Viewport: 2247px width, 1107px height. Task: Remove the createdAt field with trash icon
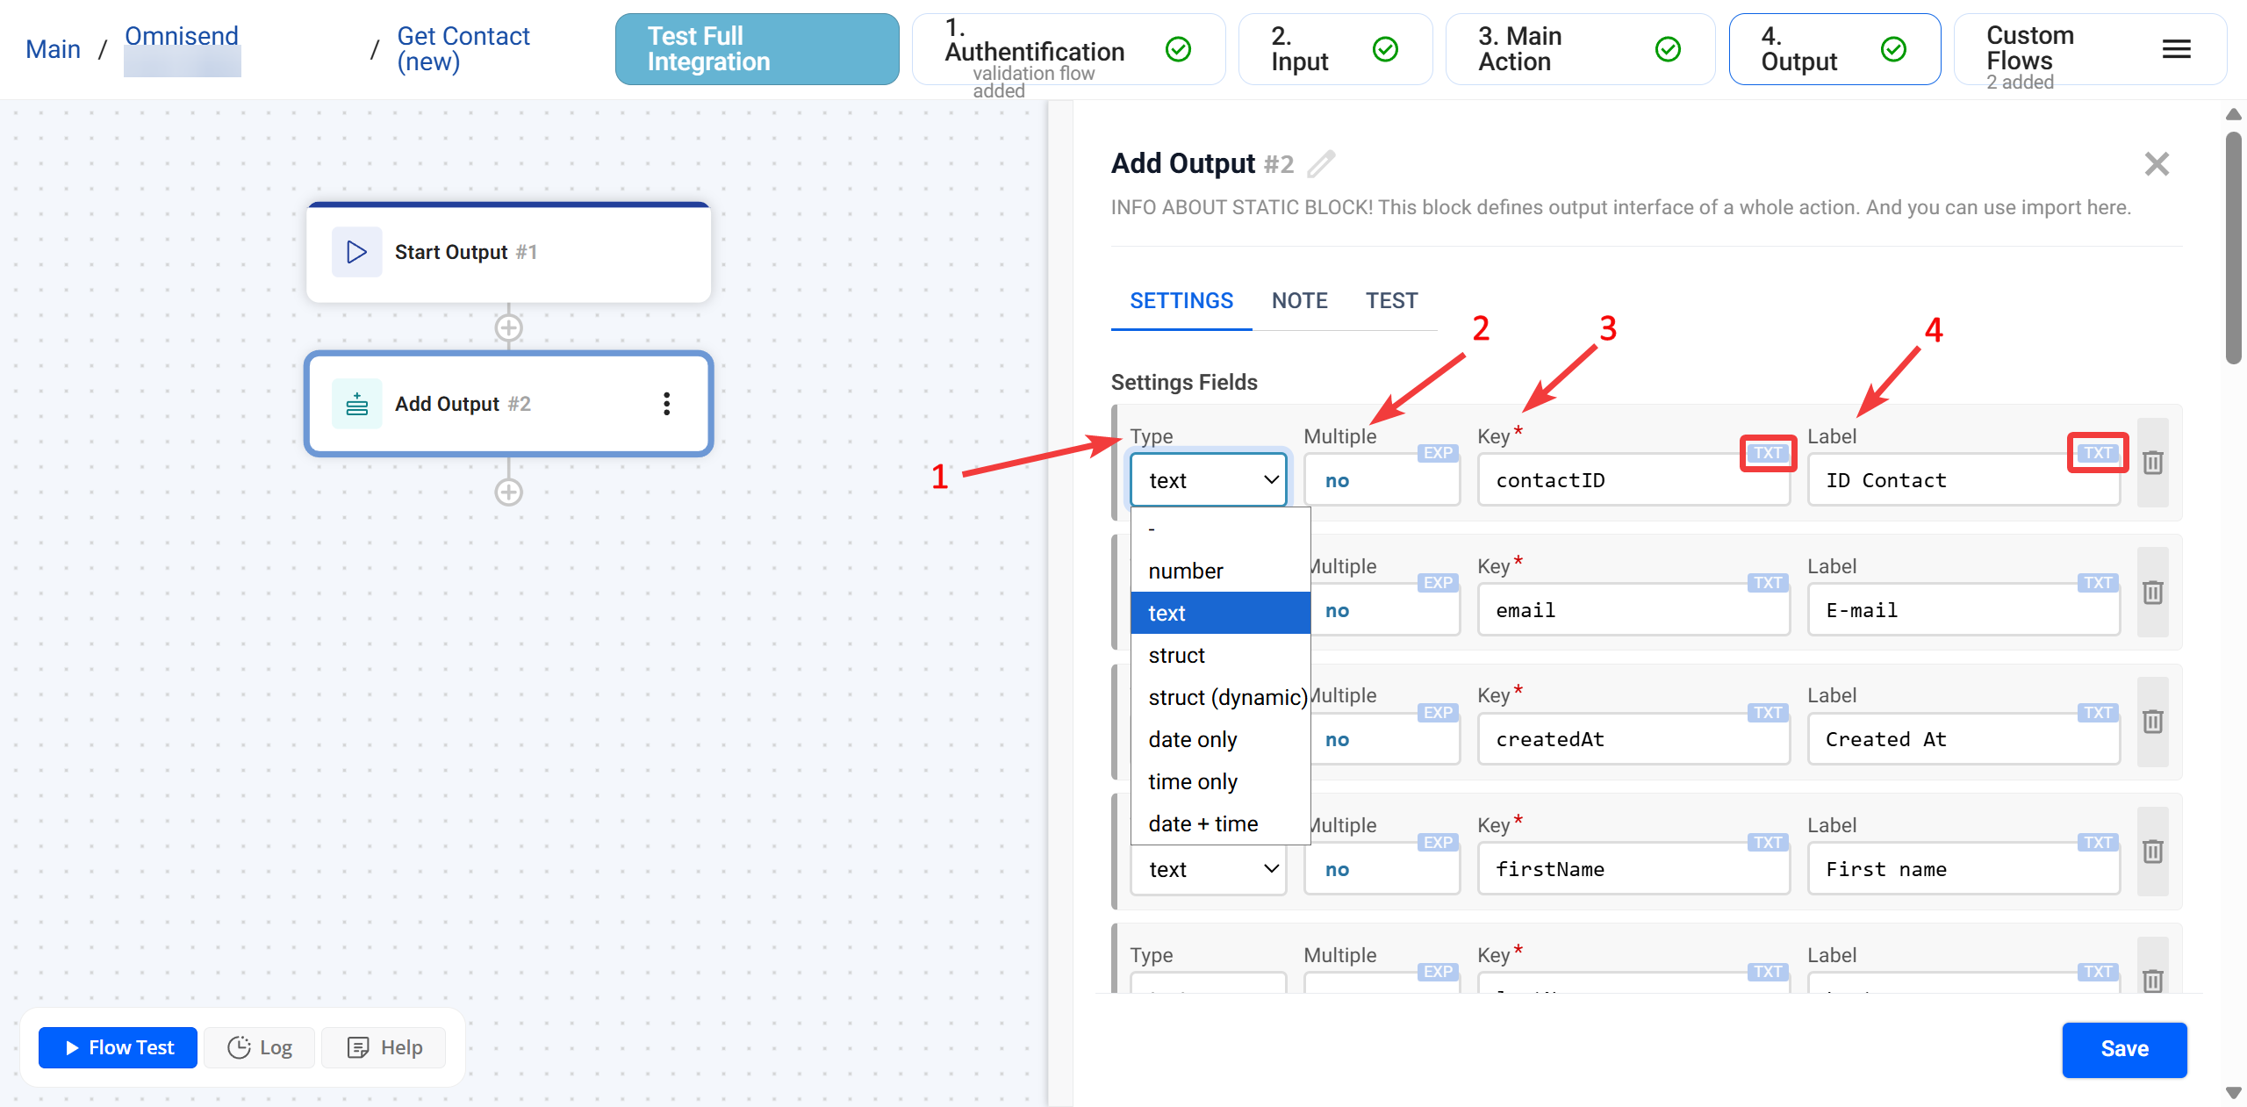(x=2152, y=722)
